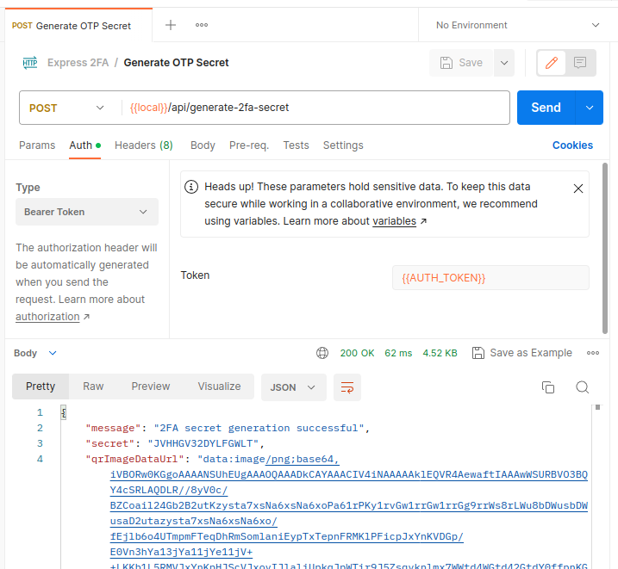Click Save as Example
The width and height of the screenshot is (618, 569).
(521, 353)
